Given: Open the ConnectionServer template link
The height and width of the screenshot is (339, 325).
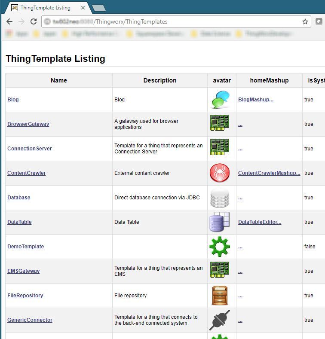Looking at the screenshot, I should pyautogui.click(x=30, y=149).
